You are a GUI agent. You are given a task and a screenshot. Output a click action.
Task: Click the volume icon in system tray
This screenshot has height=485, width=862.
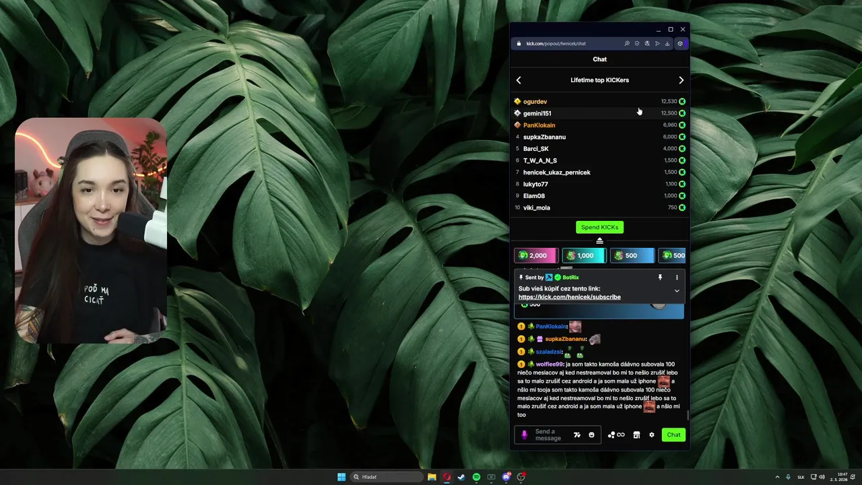coord(821,477)
